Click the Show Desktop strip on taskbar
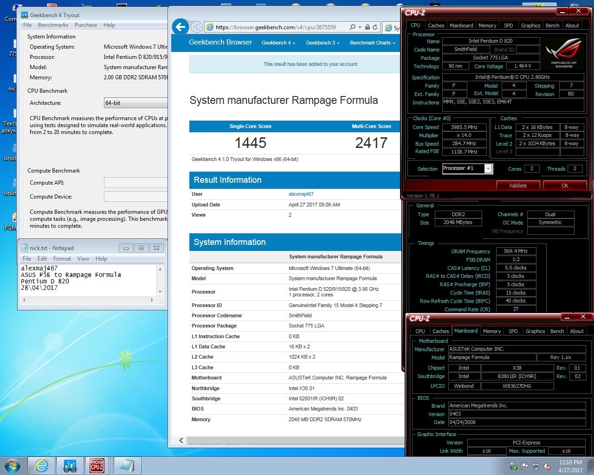The width and height of the screenshot is (594, 475). [x=590, y=466]
